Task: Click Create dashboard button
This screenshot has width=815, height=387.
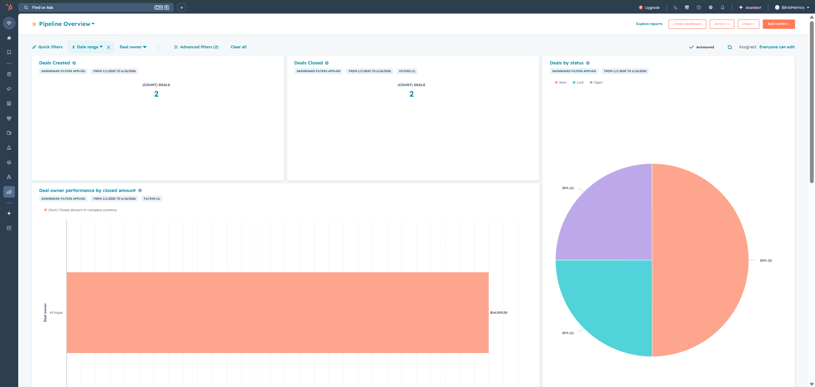Action: [x=687, y=24]
